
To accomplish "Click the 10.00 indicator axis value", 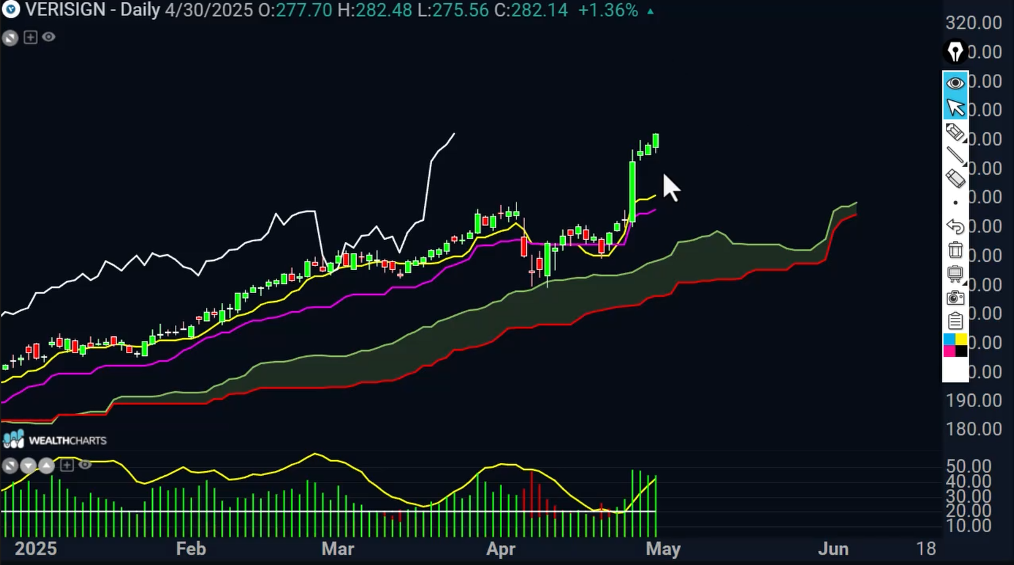I will [x=969, y=525].
